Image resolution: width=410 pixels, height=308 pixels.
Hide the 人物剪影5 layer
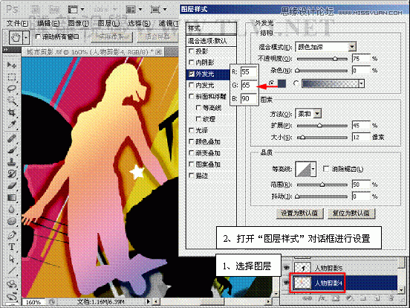[x=286, y=267]
